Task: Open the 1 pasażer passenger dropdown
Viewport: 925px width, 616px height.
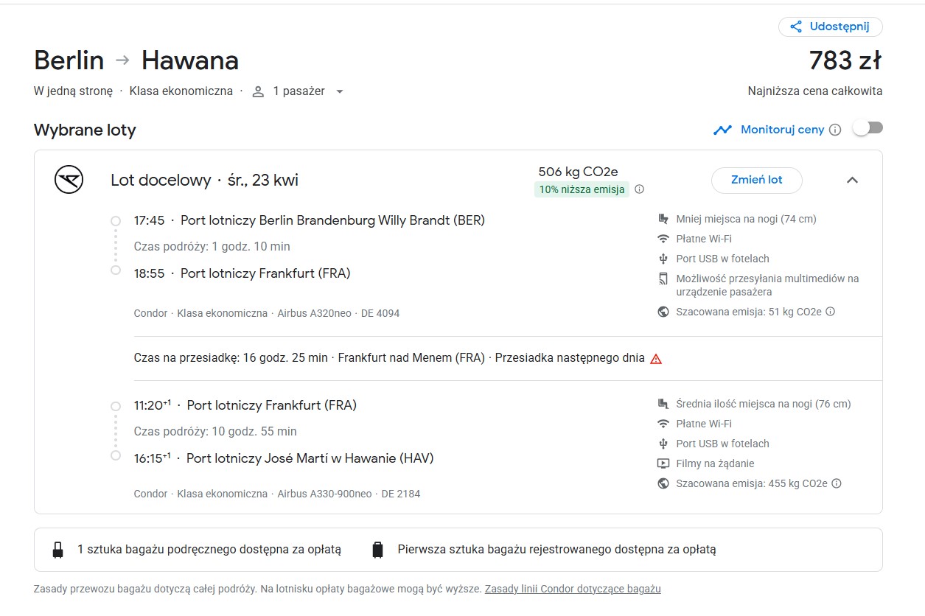Action: click(x=299, y=91)
